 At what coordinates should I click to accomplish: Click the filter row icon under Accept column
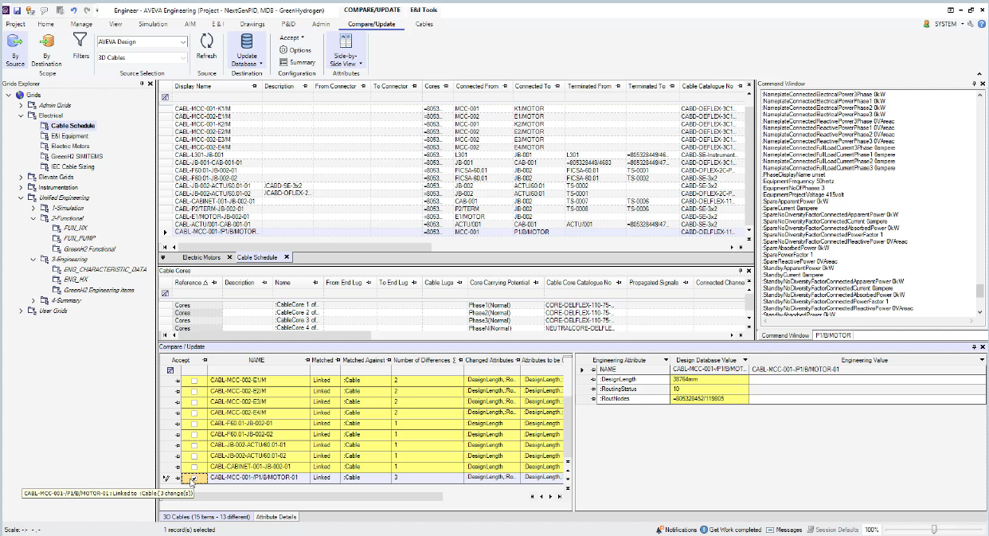tap(170, 370)
